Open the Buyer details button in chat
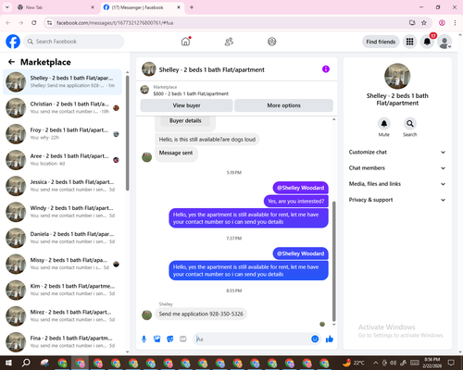463x370 pixels. click(x=185, y=120)
